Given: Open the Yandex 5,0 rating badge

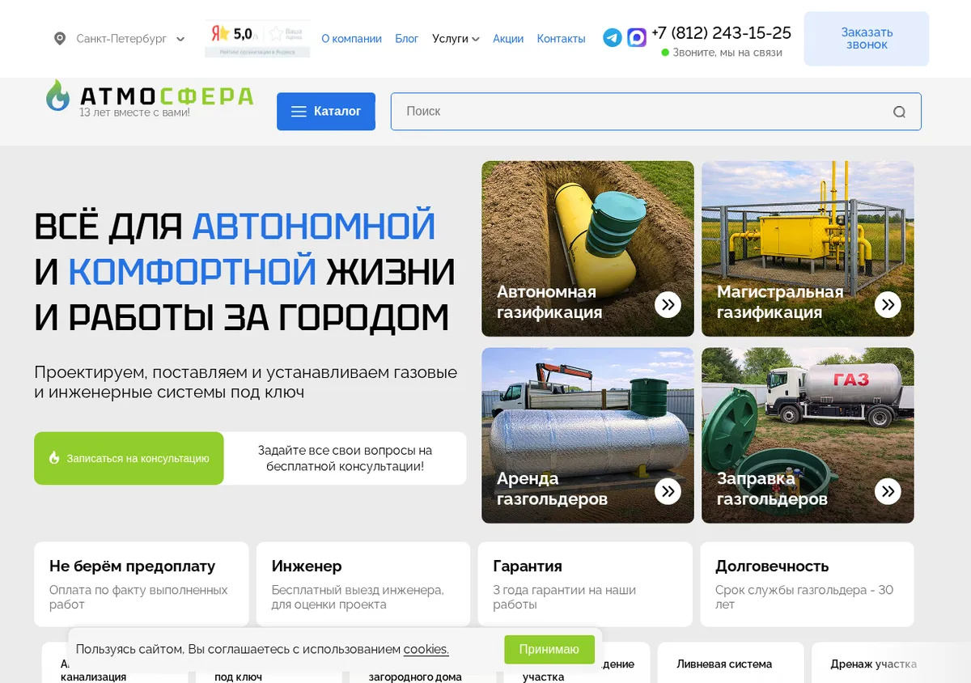Looking at the screenshot, I should click(257, 38).
